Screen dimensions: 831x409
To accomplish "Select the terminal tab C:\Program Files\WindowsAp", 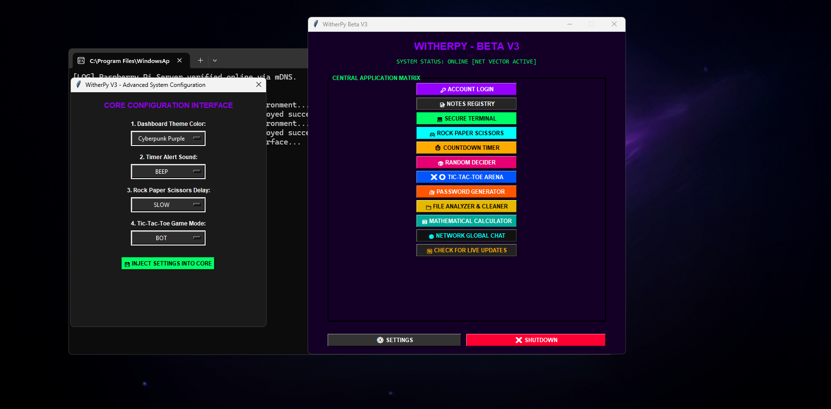I will tap(129, 61).
